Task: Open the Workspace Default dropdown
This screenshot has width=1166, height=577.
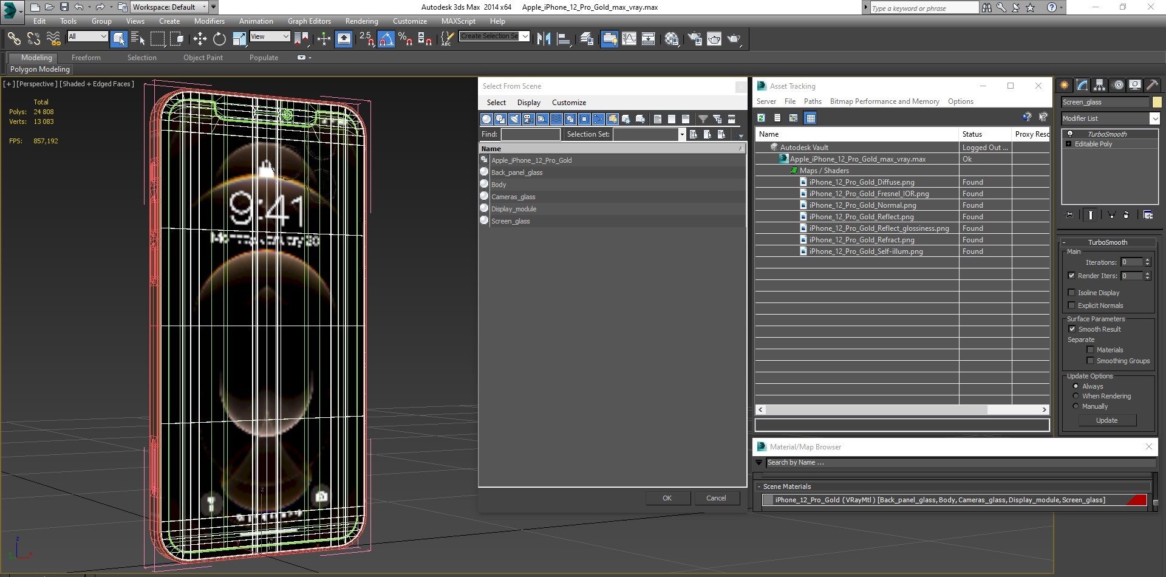Action: click(x=169, y=7)
